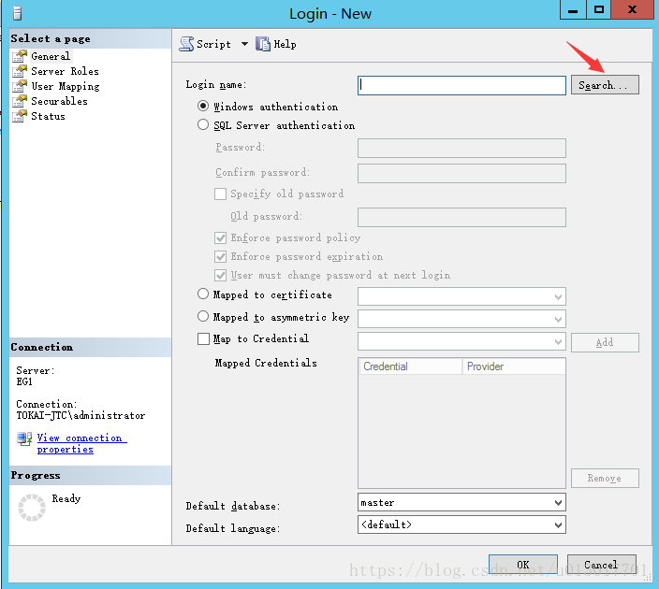Click the Confirm password field
This screenshot has width=659, height=589.
pos(461,173)
